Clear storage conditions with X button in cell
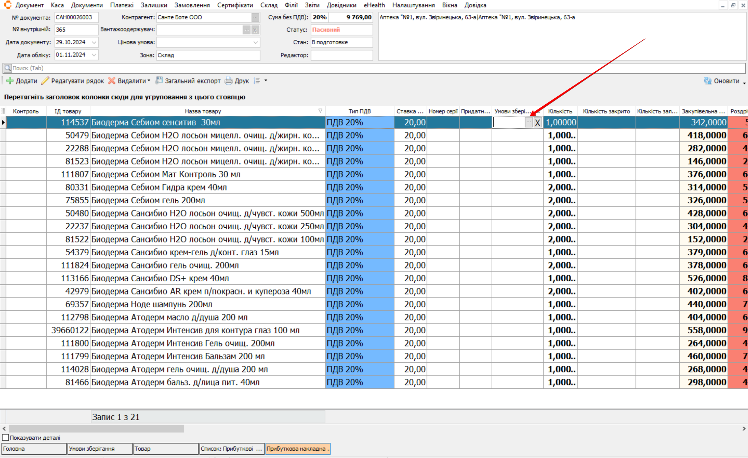The width and height of the screenshot is (748, 458). click(537, 122)
